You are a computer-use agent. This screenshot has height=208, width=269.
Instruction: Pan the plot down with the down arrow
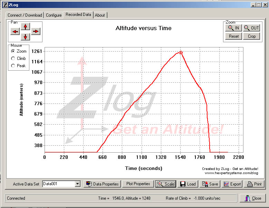click(x=26, y=37)
